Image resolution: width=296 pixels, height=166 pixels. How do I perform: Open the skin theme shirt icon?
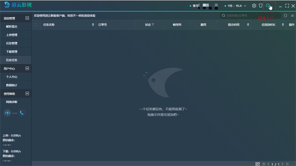(260, 5)
